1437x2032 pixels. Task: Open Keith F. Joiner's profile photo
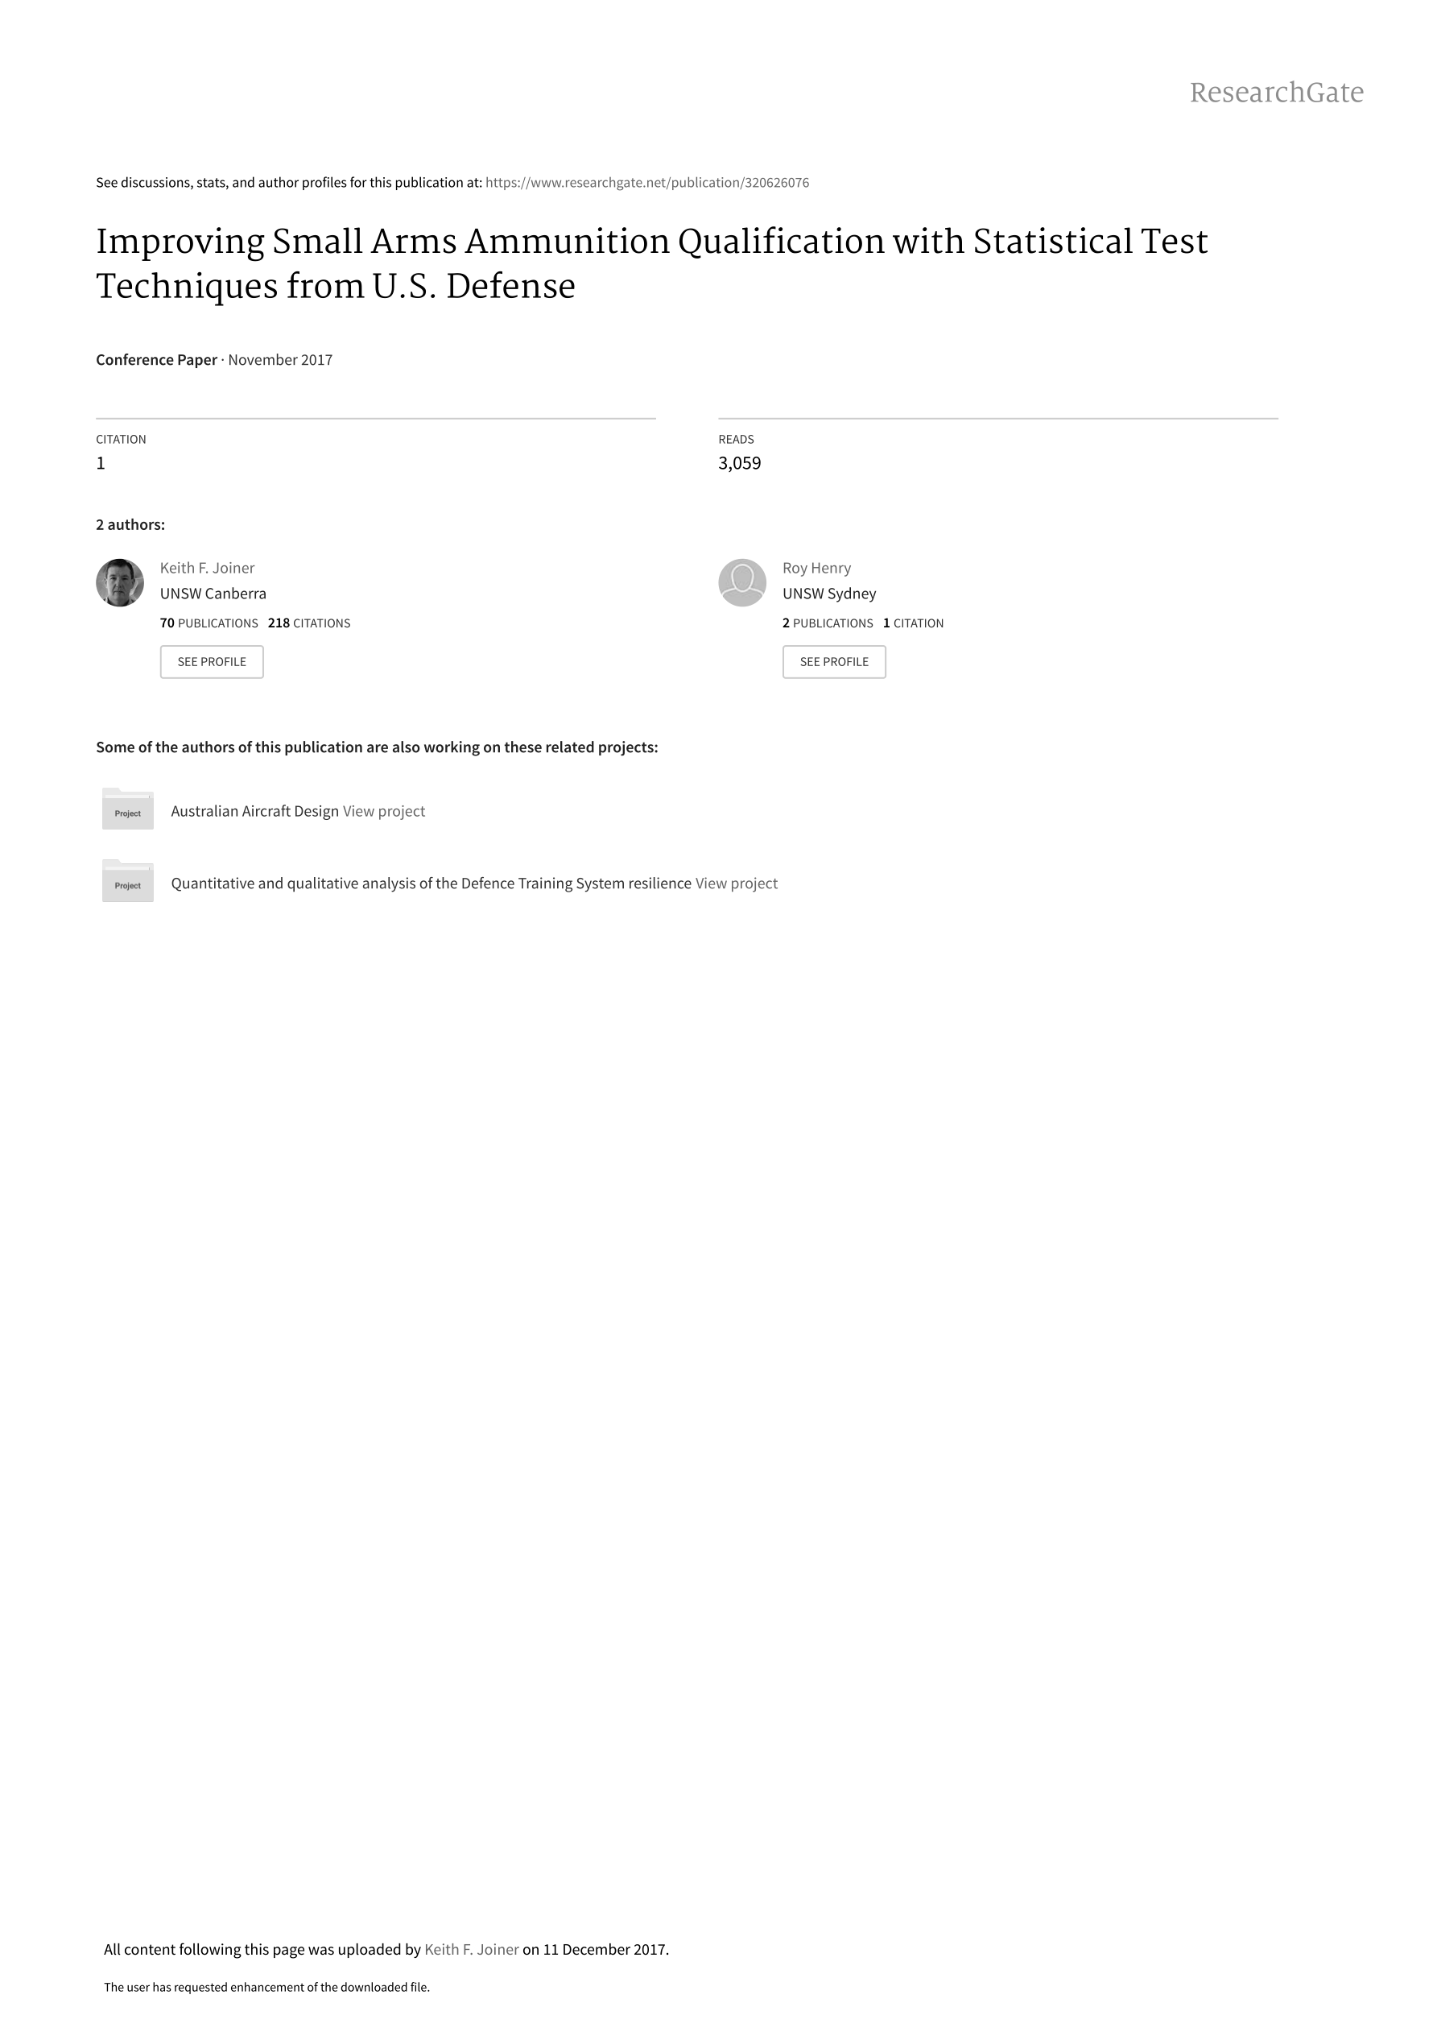point(119,582)
